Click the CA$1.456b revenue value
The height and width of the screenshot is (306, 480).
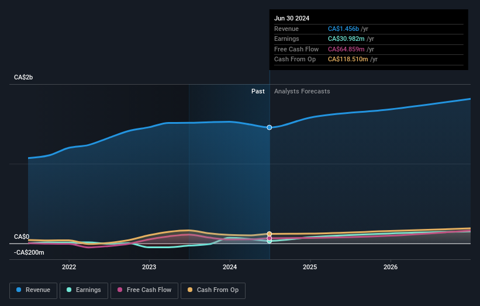(343, 29)
